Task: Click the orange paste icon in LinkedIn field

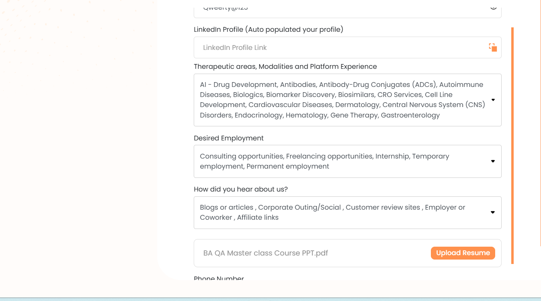Action: (x=493, y=47)
